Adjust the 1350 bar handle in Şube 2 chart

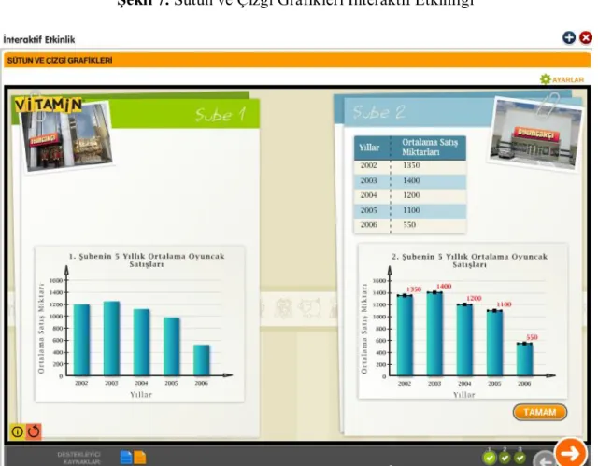pyautogui.click(x=405, y=296)
